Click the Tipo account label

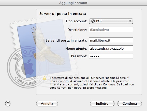(76, 21)
